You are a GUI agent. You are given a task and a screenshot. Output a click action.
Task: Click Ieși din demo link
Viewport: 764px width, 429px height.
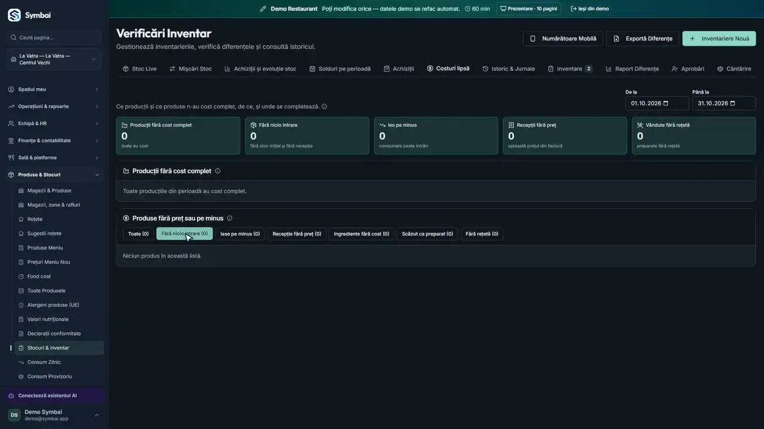pyautogui.click(x=590, y=9)
